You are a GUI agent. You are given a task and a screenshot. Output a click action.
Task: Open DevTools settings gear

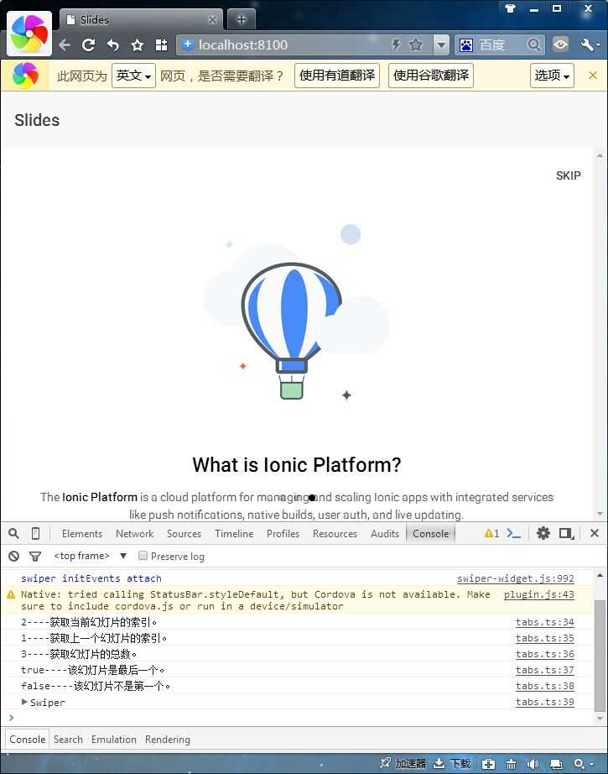click(543, 533)
